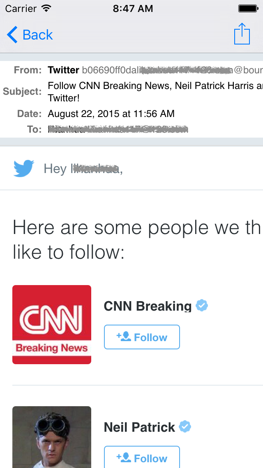Click add-person icon in CNN's Follow button

pos(124,337)
